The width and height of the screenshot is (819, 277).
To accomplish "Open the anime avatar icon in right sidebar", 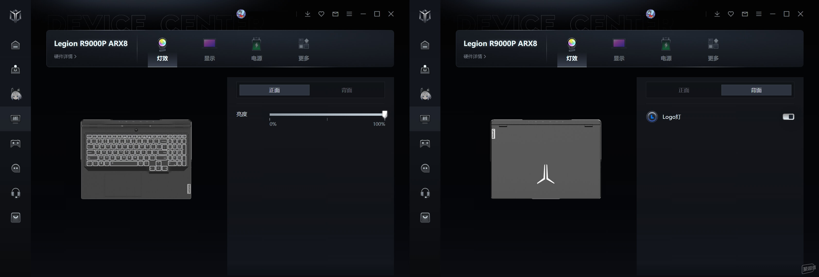I will (x=425, y=94).
